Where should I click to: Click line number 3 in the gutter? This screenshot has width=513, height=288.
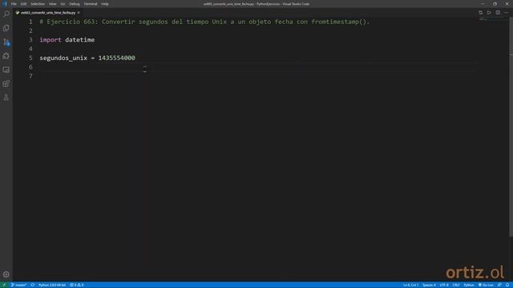click(30, 40)
